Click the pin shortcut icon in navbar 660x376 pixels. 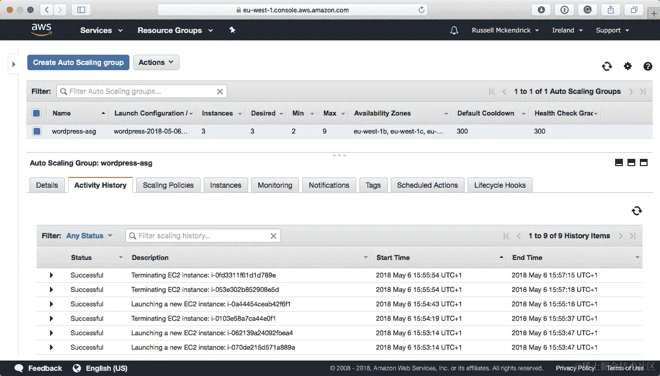(232, 30)
